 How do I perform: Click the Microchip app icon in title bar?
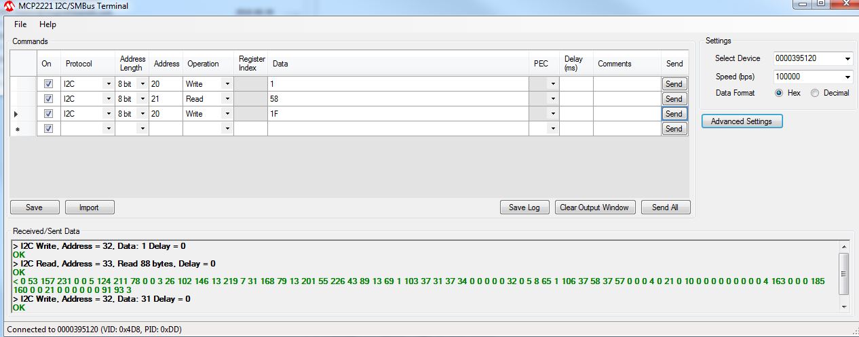(8, 6)
